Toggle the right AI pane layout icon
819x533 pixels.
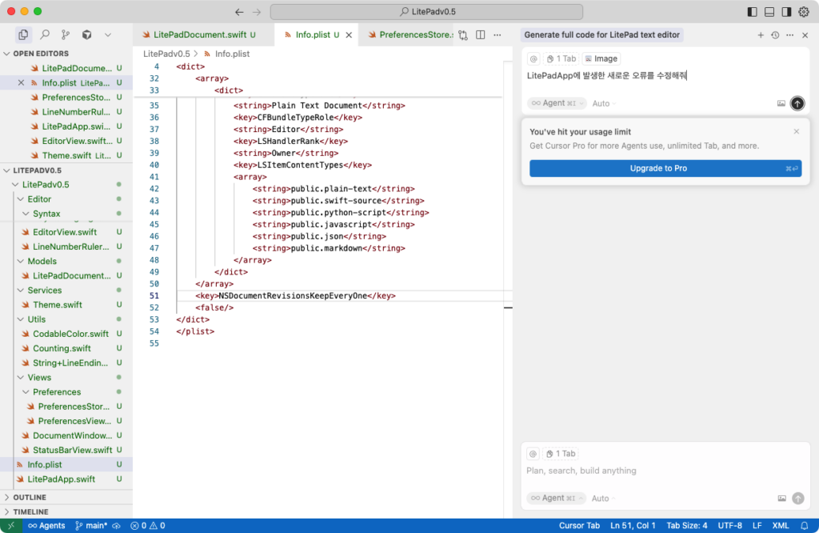click(x=786, y=11)
